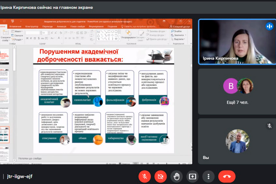
Task: Click the 'Спільний доступ' share button
Action: coord(182,26)
